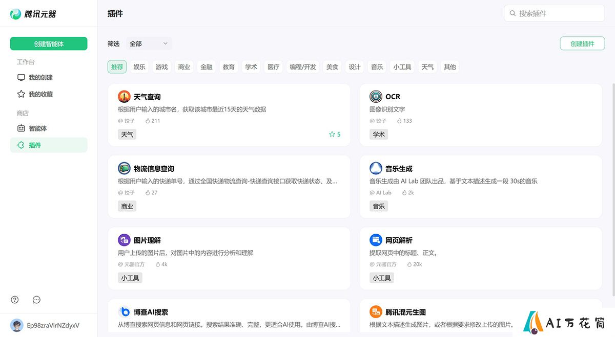Select the 小工具 category tab
615x337 pixels.
402,67
